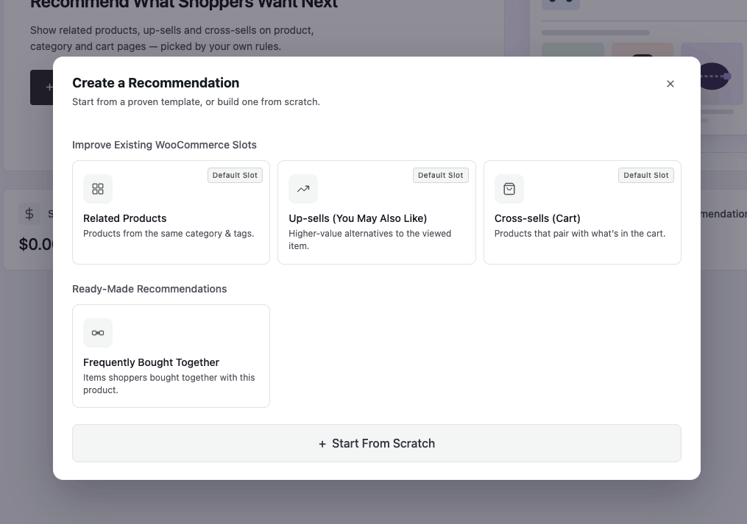This screenshot has height=524, width=747.
Task: Click the Up-sells trending arrow icon
Action: point(303,189)
